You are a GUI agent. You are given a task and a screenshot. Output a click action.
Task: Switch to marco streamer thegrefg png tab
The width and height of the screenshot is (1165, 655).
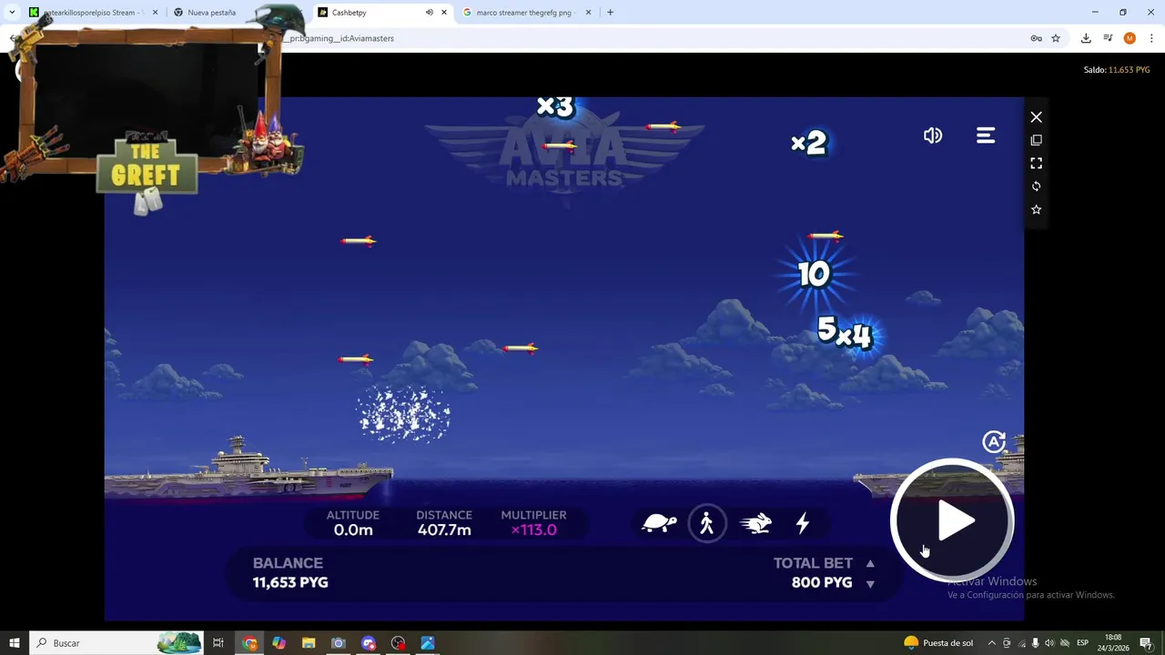point(523,13)
